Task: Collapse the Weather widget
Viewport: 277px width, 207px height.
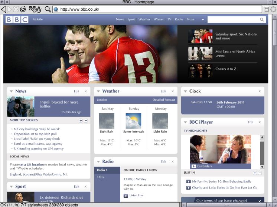Action: 98,91
